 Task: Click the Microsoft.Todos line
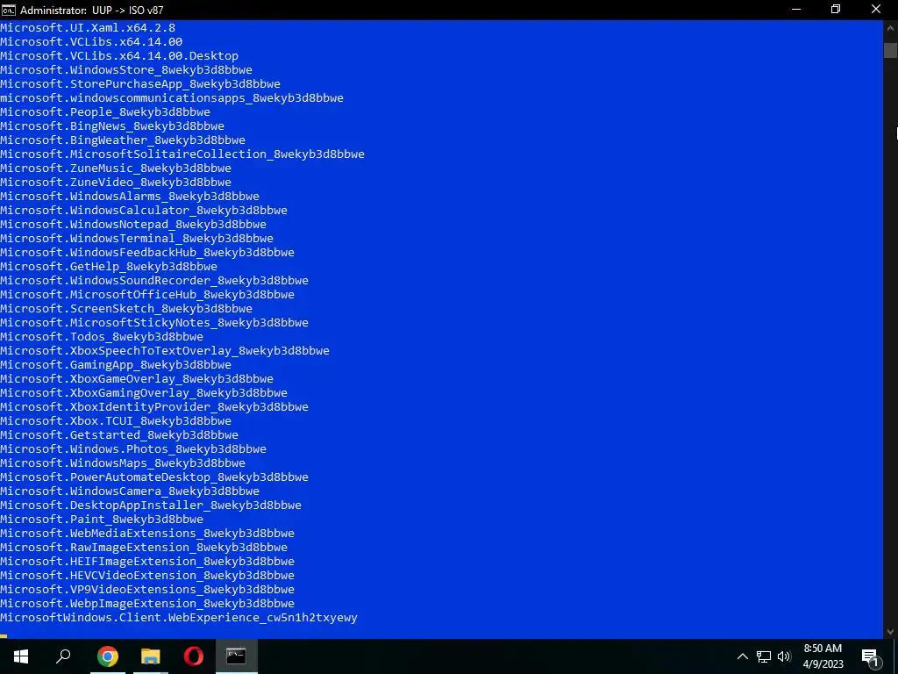coord(102,336)
